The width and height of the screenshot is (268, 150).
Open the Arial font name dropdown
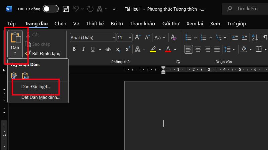(114, 37)
